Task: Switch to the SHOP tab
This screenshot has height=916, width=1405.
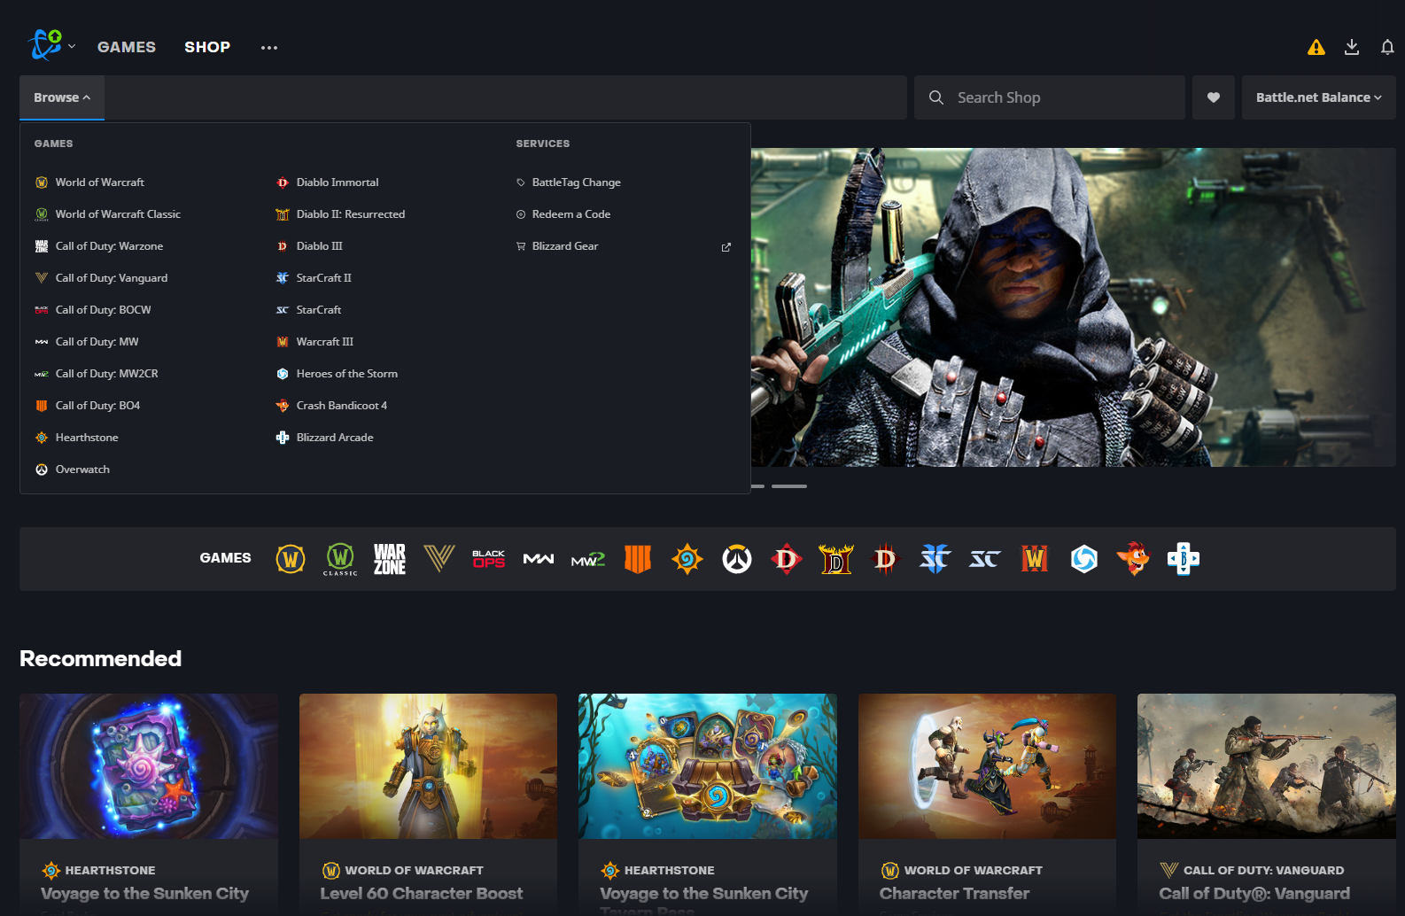Action: (x=207, y=47)
